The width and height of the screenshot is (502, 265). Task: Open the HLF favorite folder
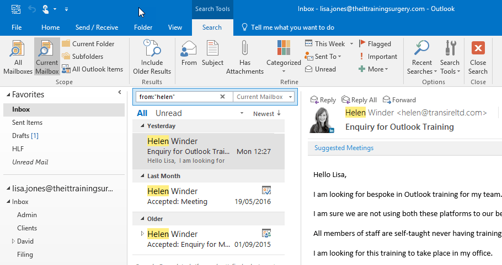pyautogui.click(x=18, y=149)
